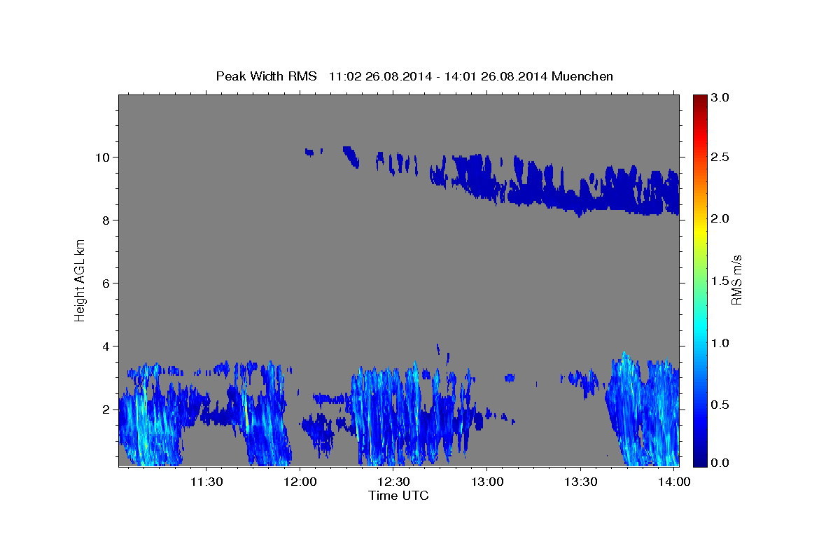Viewport: 840px width, 560px height.
Task: Click the 12:30 time tick label
Action: coord(394,482)
